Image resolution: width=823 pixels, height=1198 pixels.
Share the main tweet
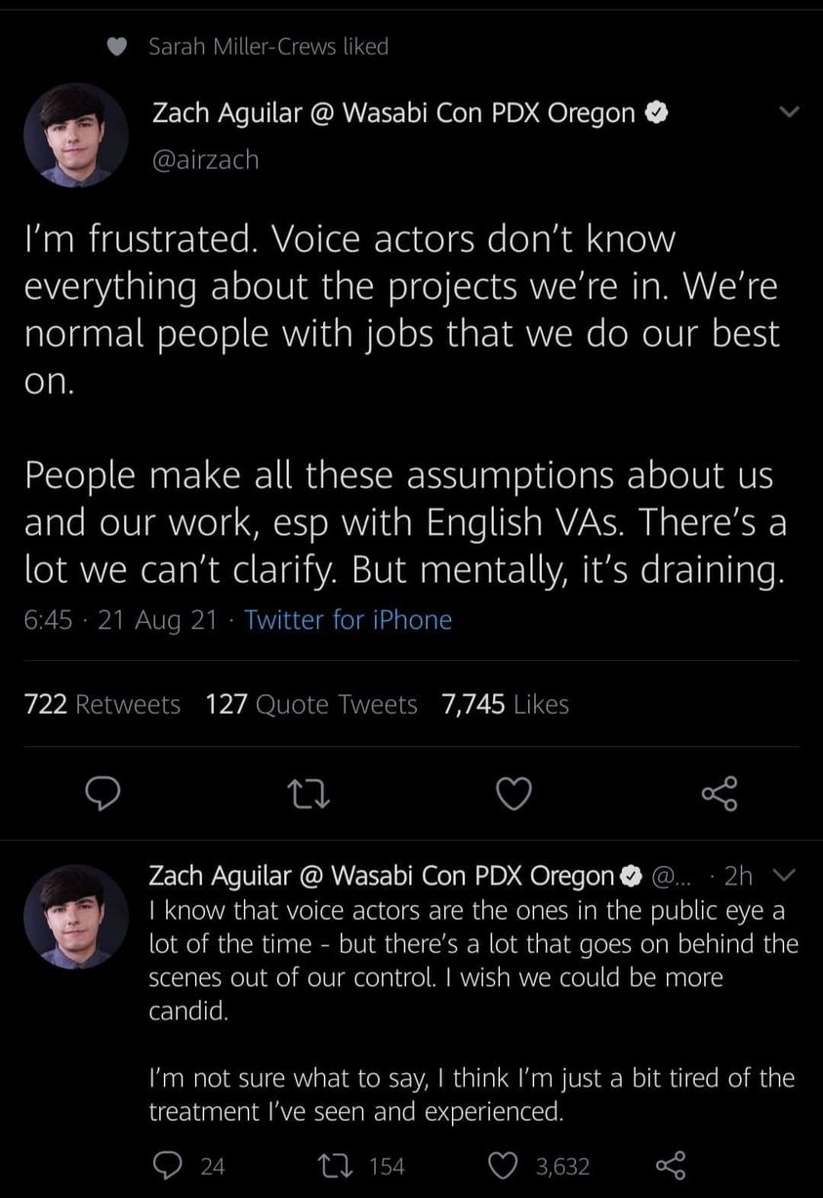pyautogui.click(x=720, y=795)
